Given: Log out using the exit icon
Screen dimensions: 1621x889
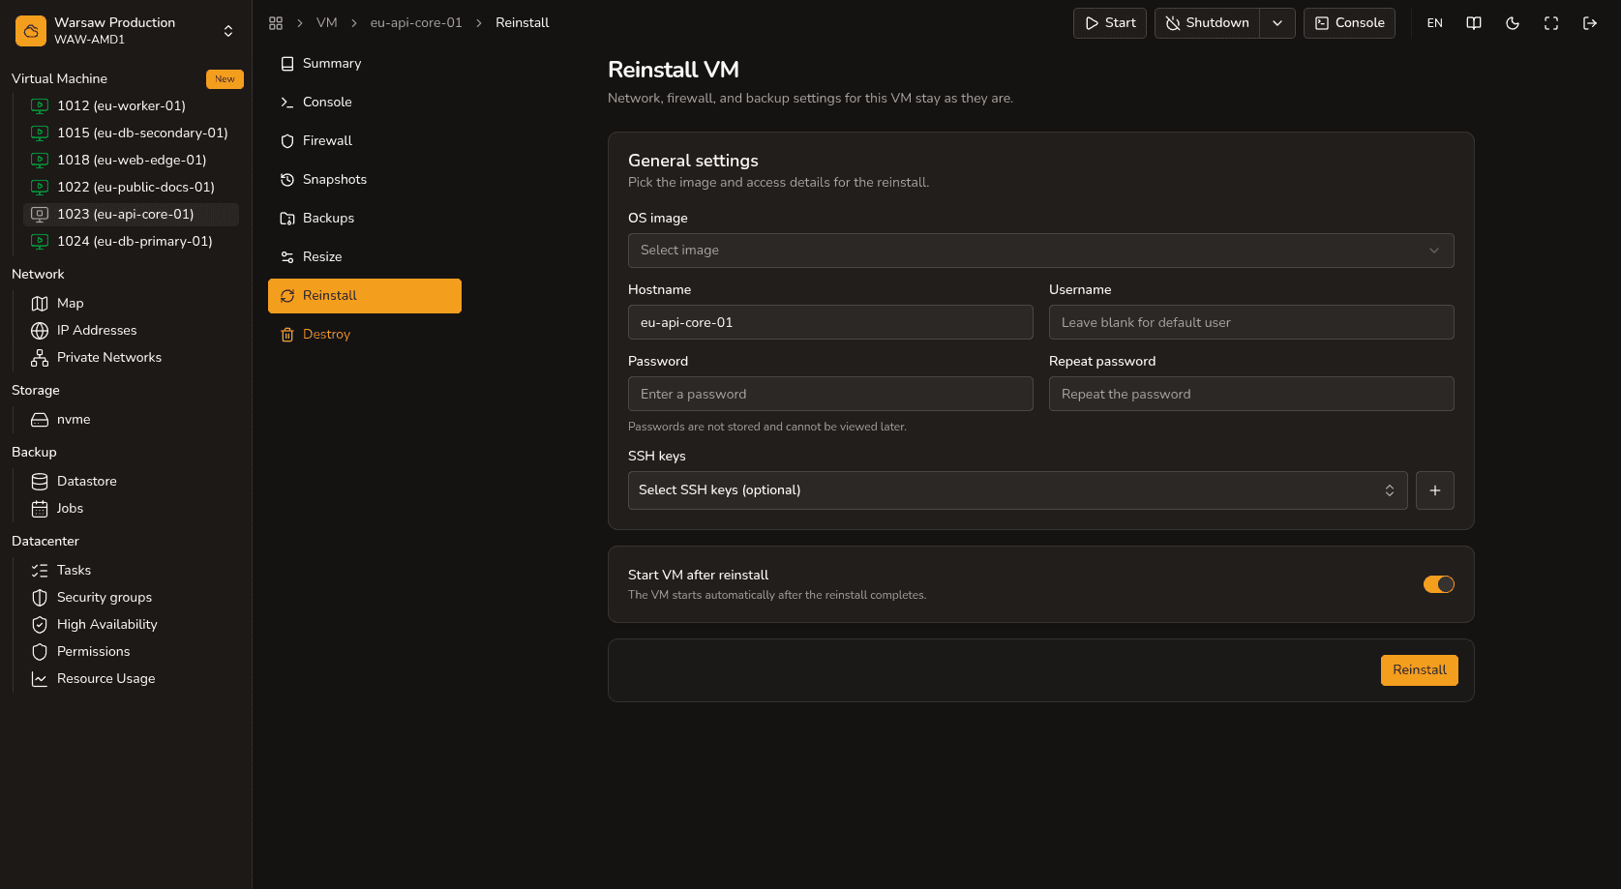Looking at the screenshot, I should pyautogui.click(x=1590, y=23).
